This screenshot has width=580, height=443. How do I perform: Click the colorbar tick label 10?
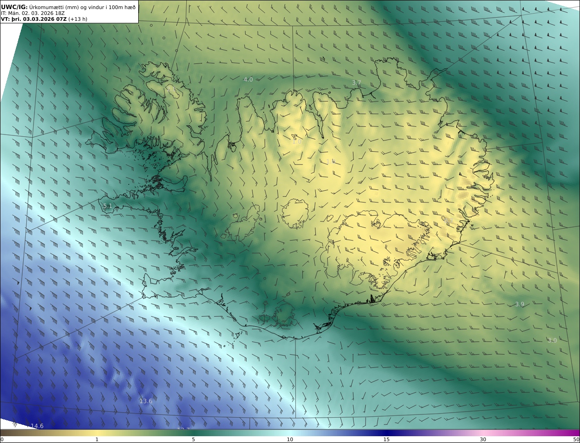(290, 439)
